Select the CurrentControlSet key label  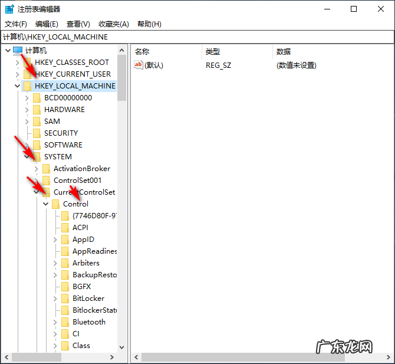(84, 192)
